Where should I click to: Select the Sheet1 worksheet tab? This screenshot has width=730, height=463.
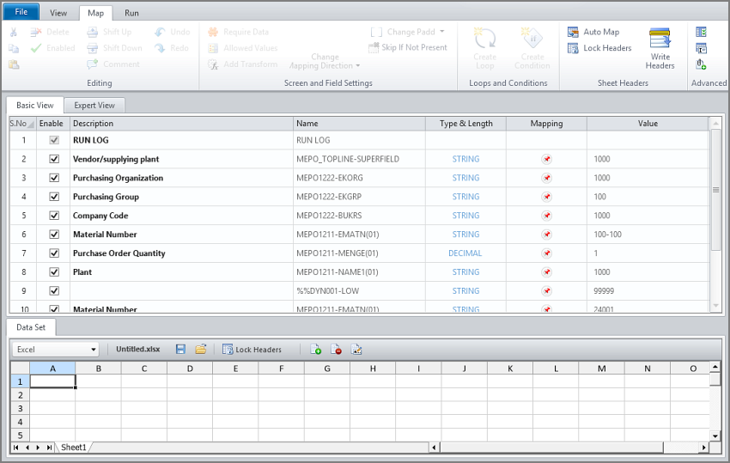tap(74, 448)
